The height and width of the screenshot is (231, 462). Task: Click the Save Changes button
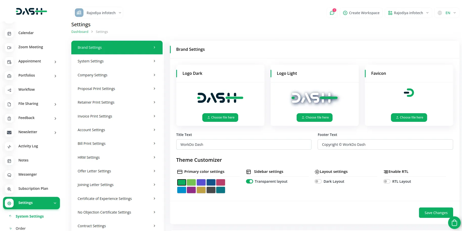pyautogui.click(x=436, y=213)
